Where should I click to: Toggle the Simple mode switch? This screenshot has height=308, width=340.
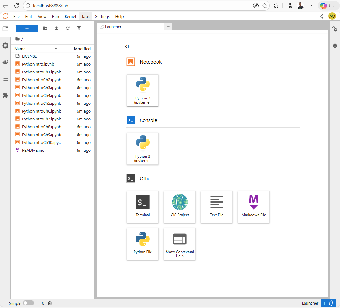click(28, 303)
